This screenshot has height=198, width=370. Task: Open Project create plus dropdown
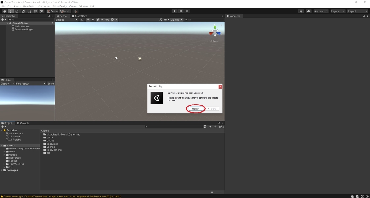pos(4,127)
